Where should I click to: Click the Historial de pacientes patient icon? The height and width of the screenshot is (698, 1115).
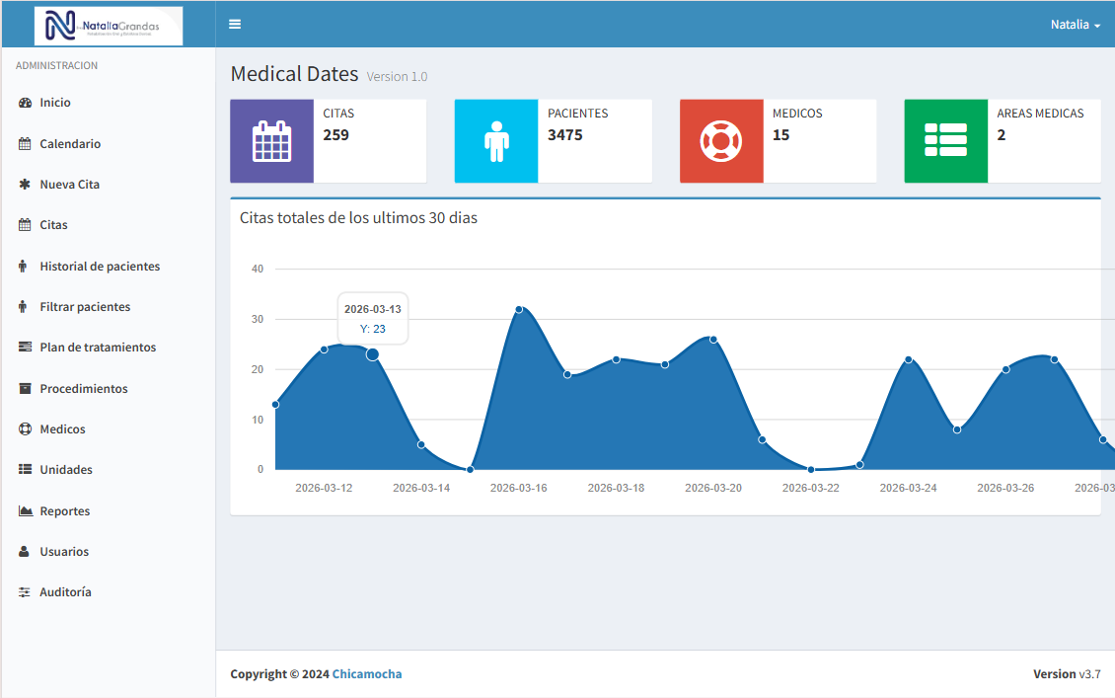pos(24,266)
